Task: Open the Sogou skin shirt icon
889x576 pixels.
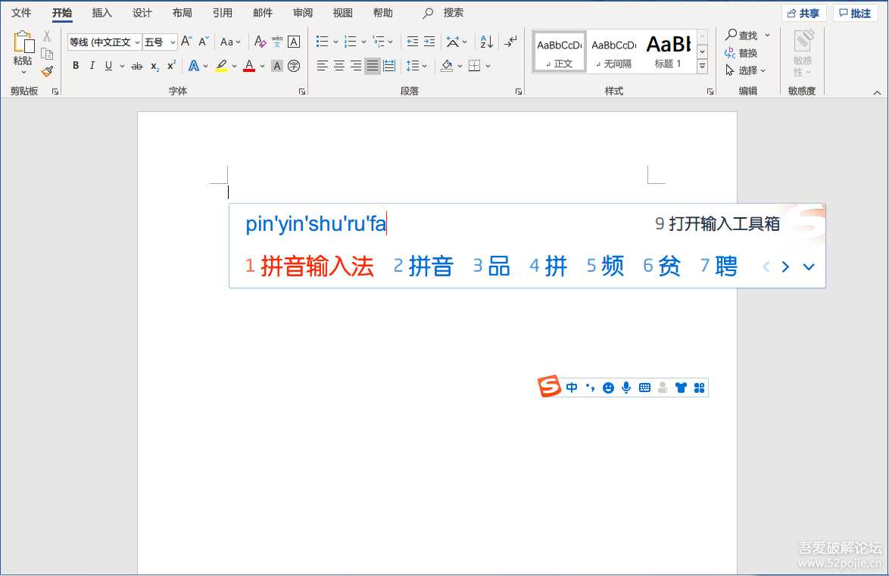Action: (681, 388)
